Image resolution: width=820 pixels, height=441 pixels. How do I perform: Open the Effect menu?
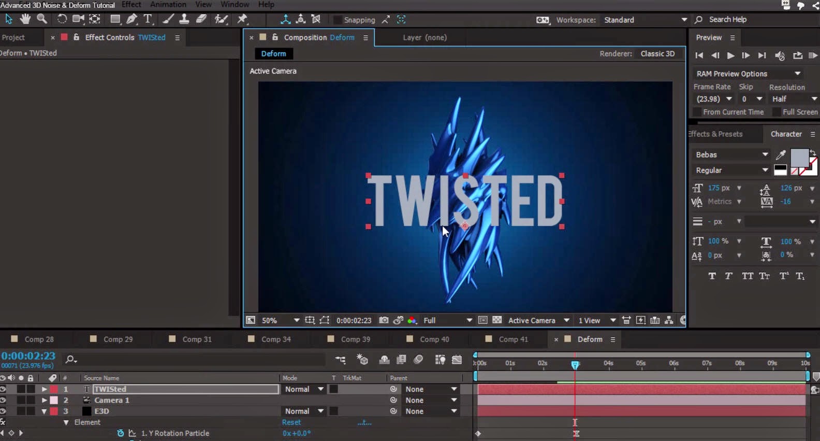pos(131,4)
